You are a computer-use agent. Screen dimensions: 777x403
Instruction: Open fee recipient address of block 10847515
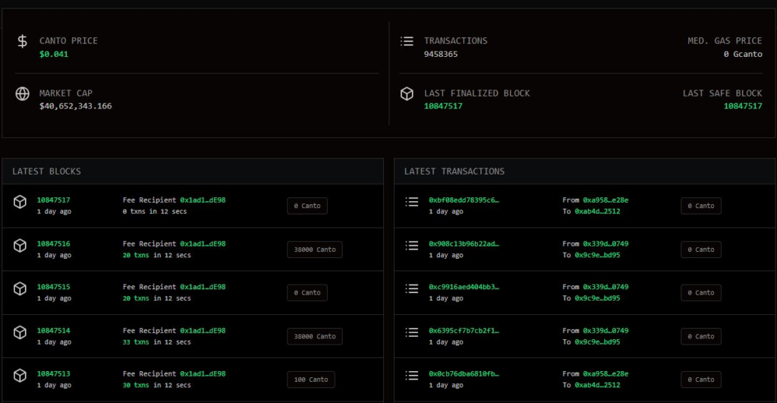[203, 287]
